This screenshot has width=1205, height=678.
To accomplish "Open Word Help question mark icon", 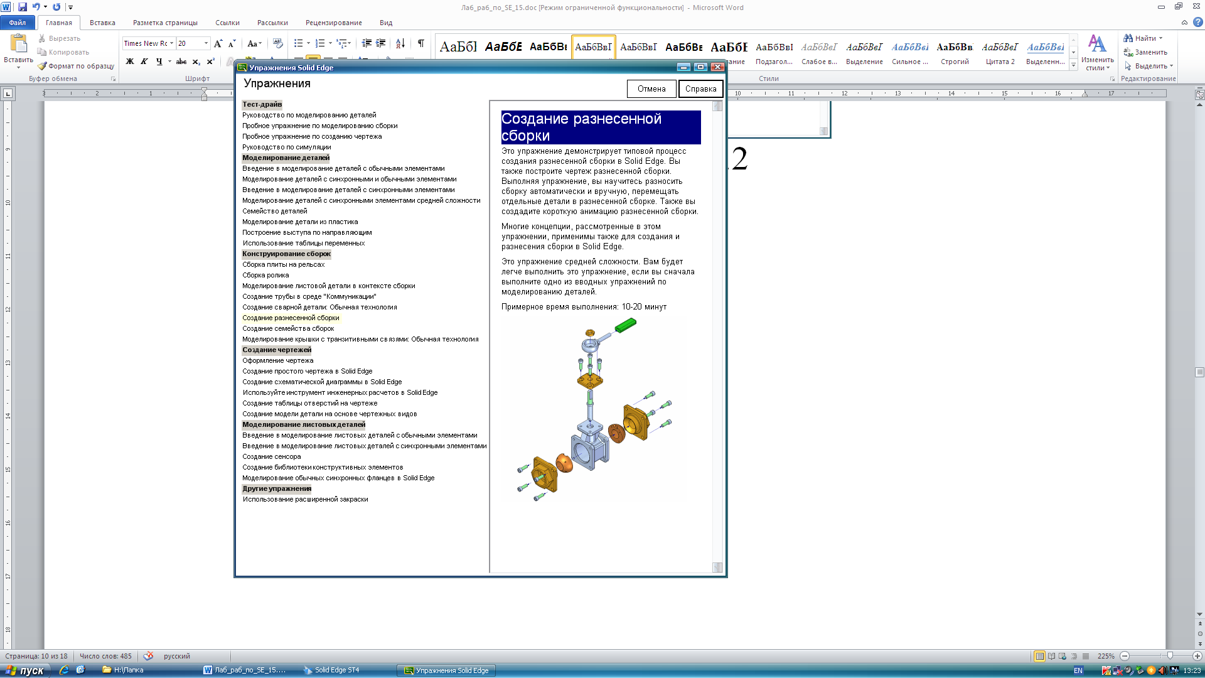I will 1197,22.
